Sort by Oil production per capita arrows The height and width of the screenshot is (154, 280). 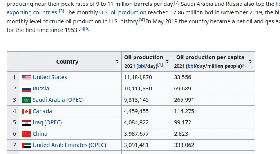click(250, 62)
